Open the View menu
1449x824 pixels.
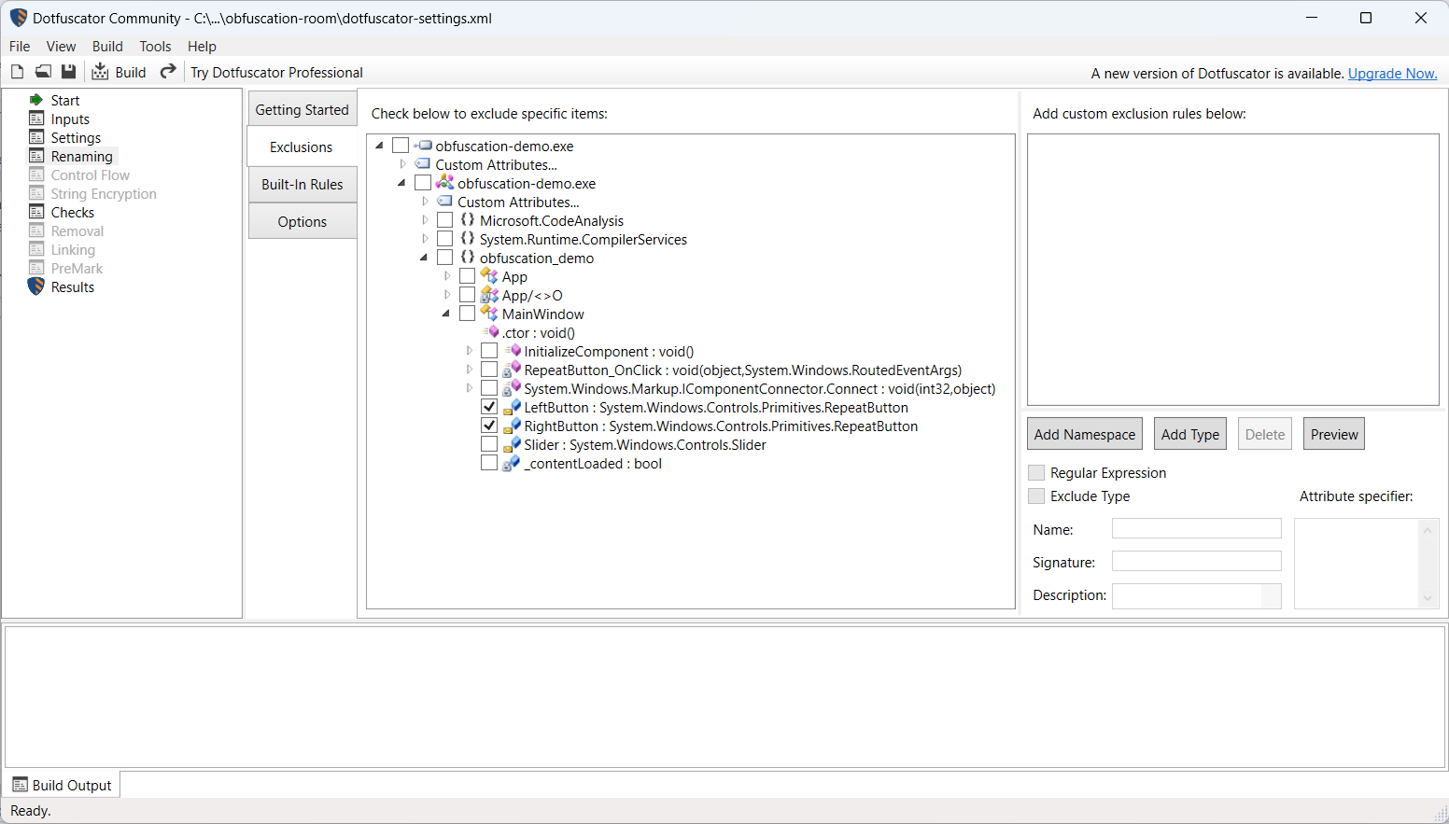pyautogui.click(x=61, y=46)
